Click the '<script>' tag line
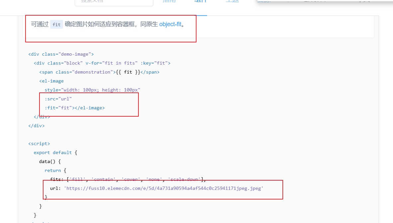Image resolution: width=393 pixels, height=223 pixels. pos(39,144)
